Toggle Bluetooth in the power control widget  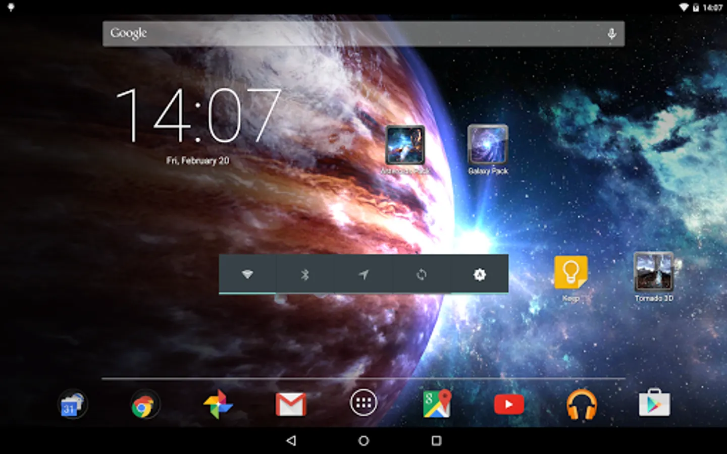point(305,274)
